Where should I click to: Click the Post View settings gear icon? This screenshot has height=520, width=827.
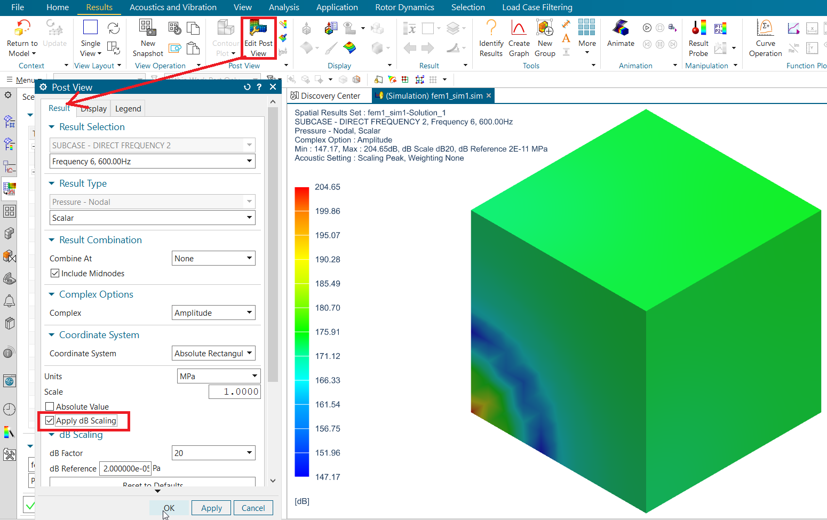(43, 87)
